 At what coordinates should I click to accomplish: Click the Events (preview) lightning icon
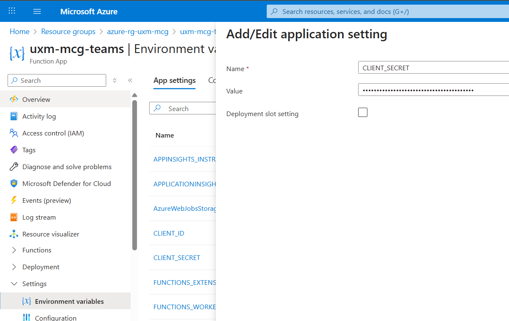[x=14, y=201]
